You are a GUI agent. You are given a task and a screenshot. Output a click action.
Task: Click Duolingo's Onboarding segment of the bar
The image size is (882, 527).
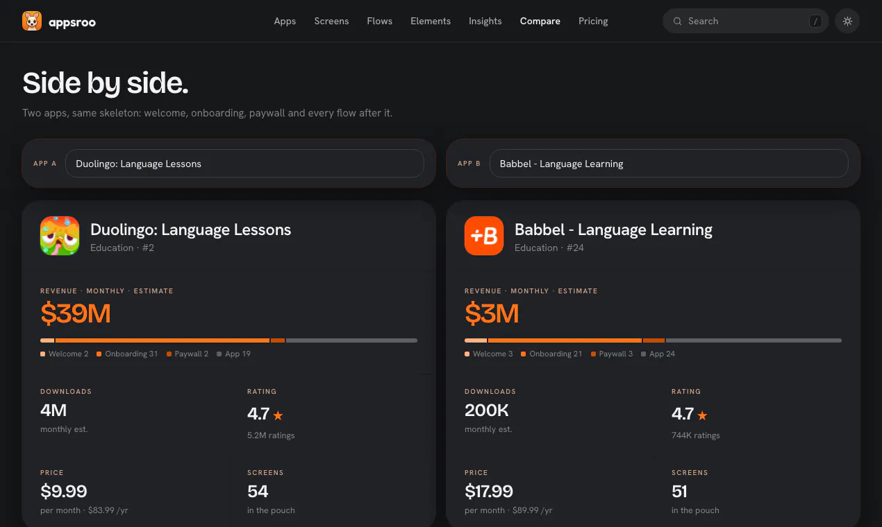(x=163, y=340)
